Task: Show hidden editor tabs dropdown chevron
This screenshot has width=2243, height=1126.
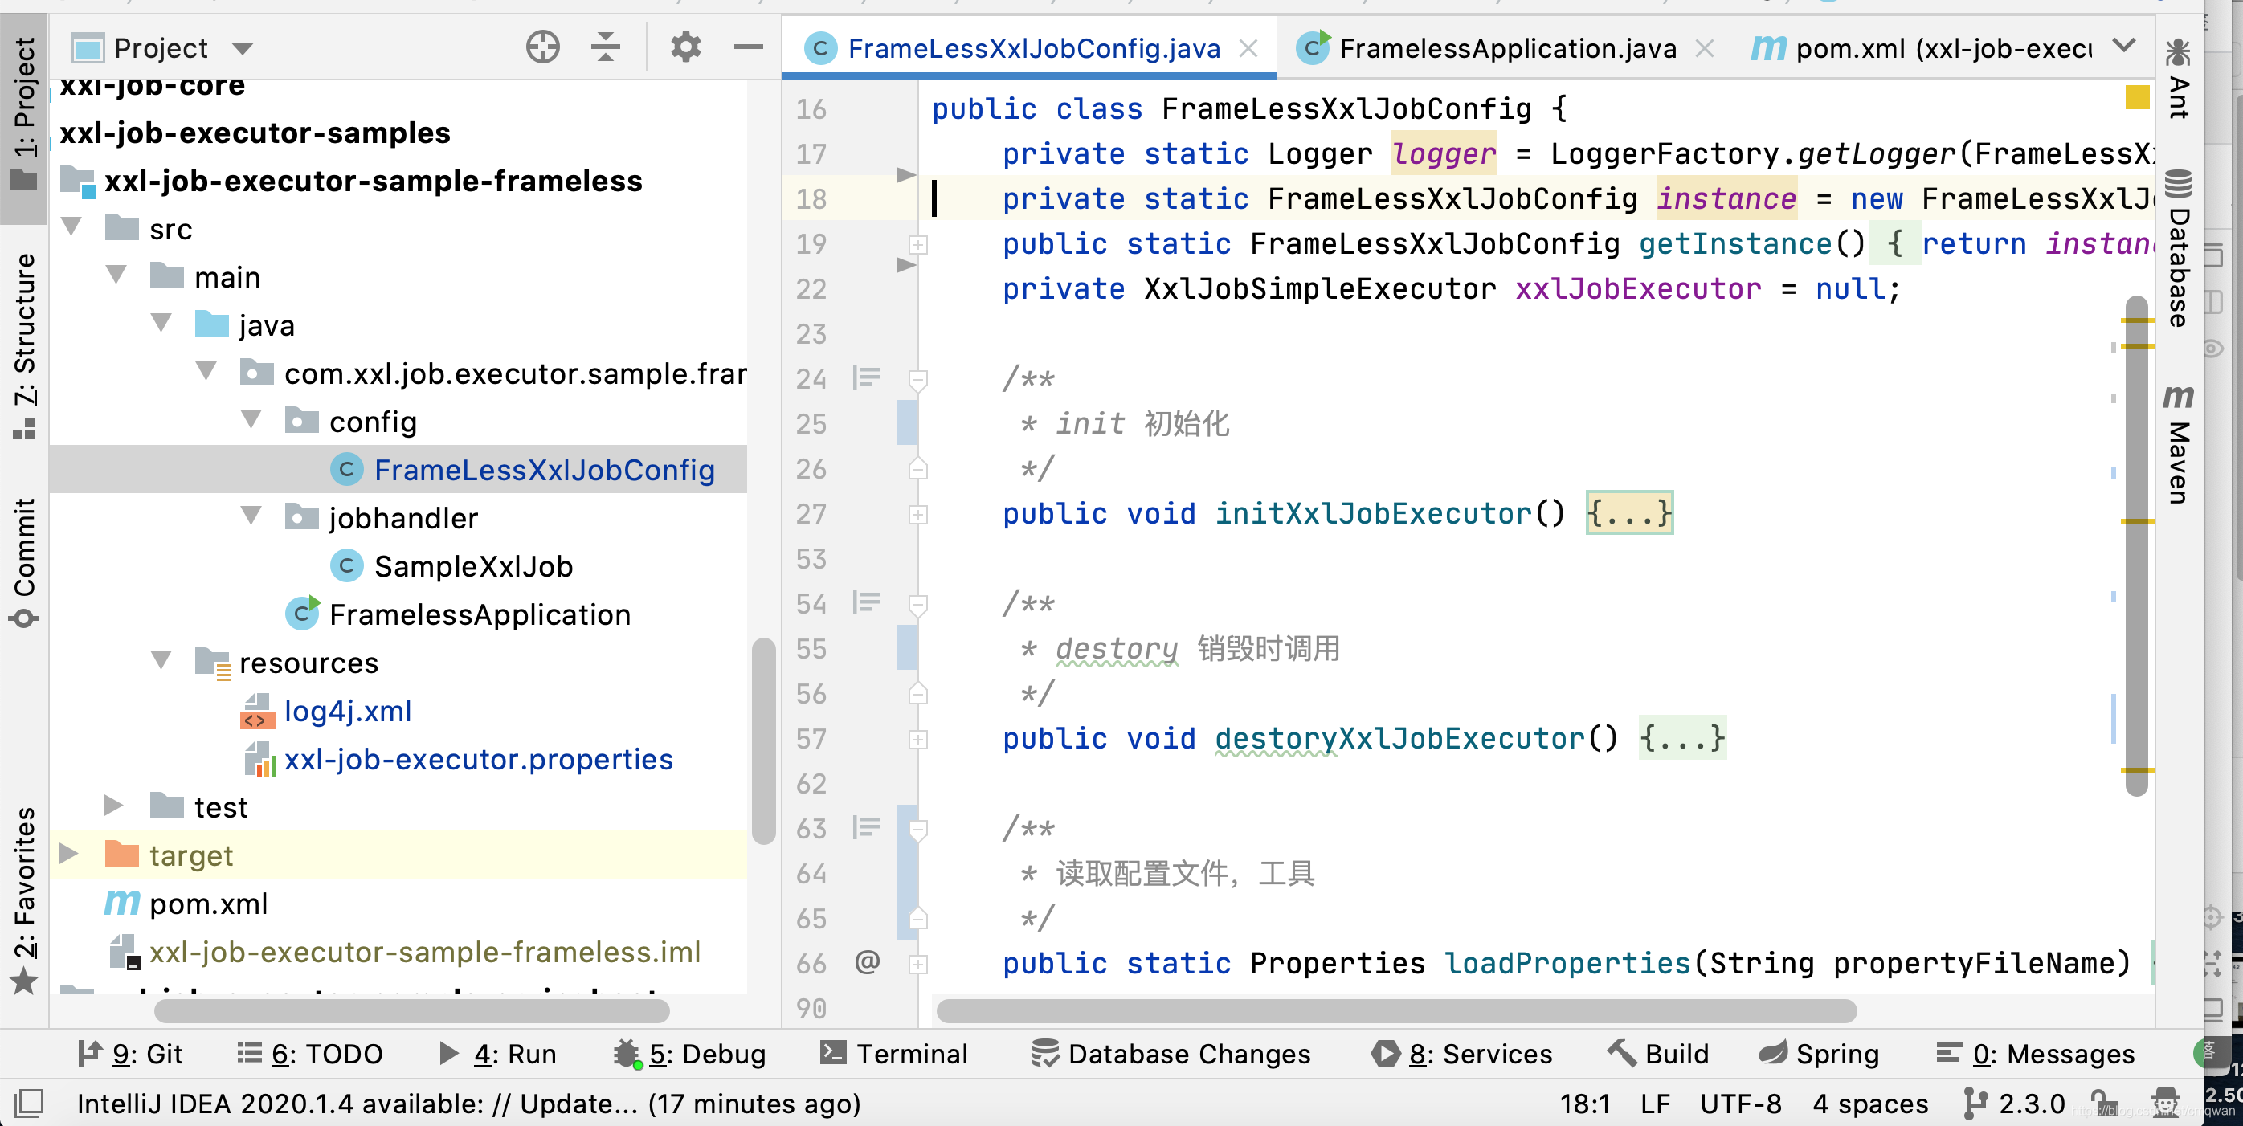Action: tap(2124, 44)
